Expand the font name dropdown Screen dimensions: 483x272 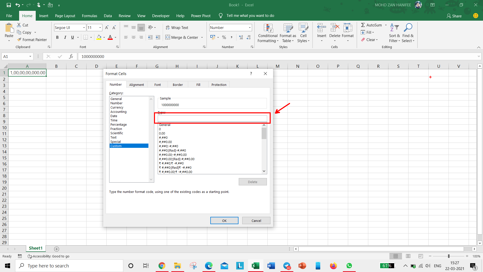click(84, 27)
